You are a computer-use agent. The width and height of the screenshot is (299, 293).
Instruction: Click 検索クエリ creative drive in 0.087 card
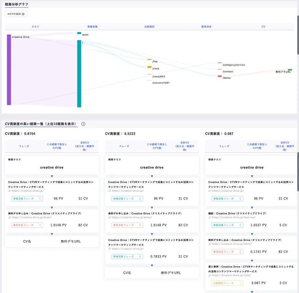(x=252, y=167)
